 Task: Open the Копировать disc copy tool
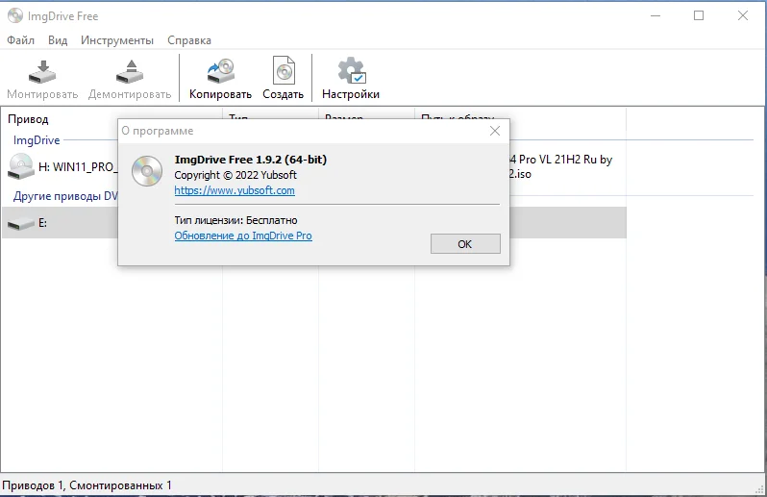(x=221, y=72)
